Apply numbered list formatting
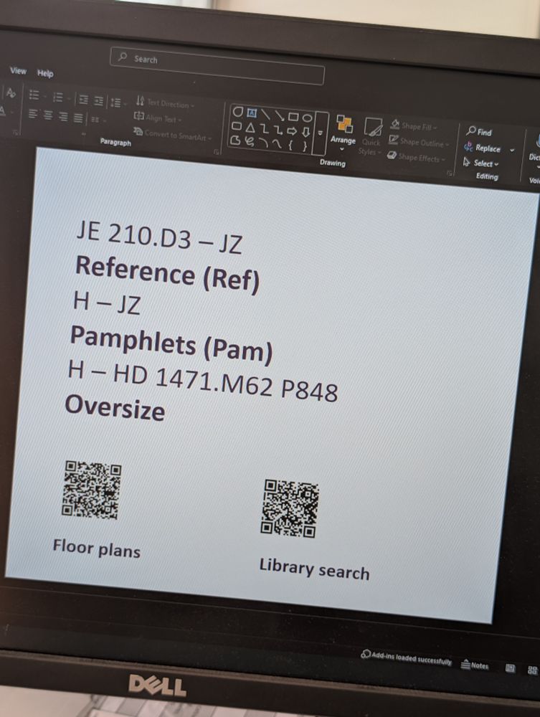 [57, 97]
